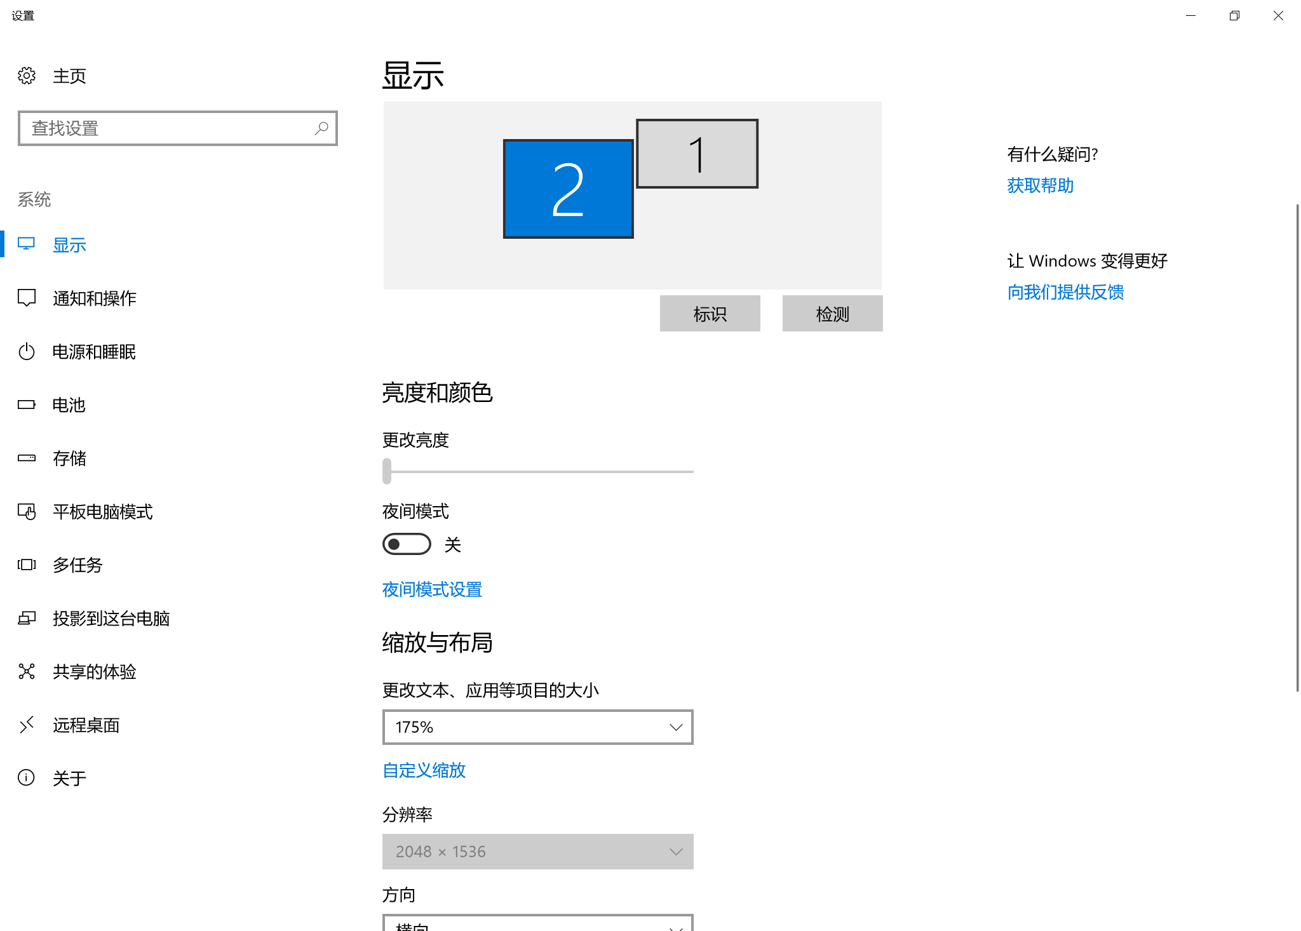Restore down the 设置 window

1234,16
